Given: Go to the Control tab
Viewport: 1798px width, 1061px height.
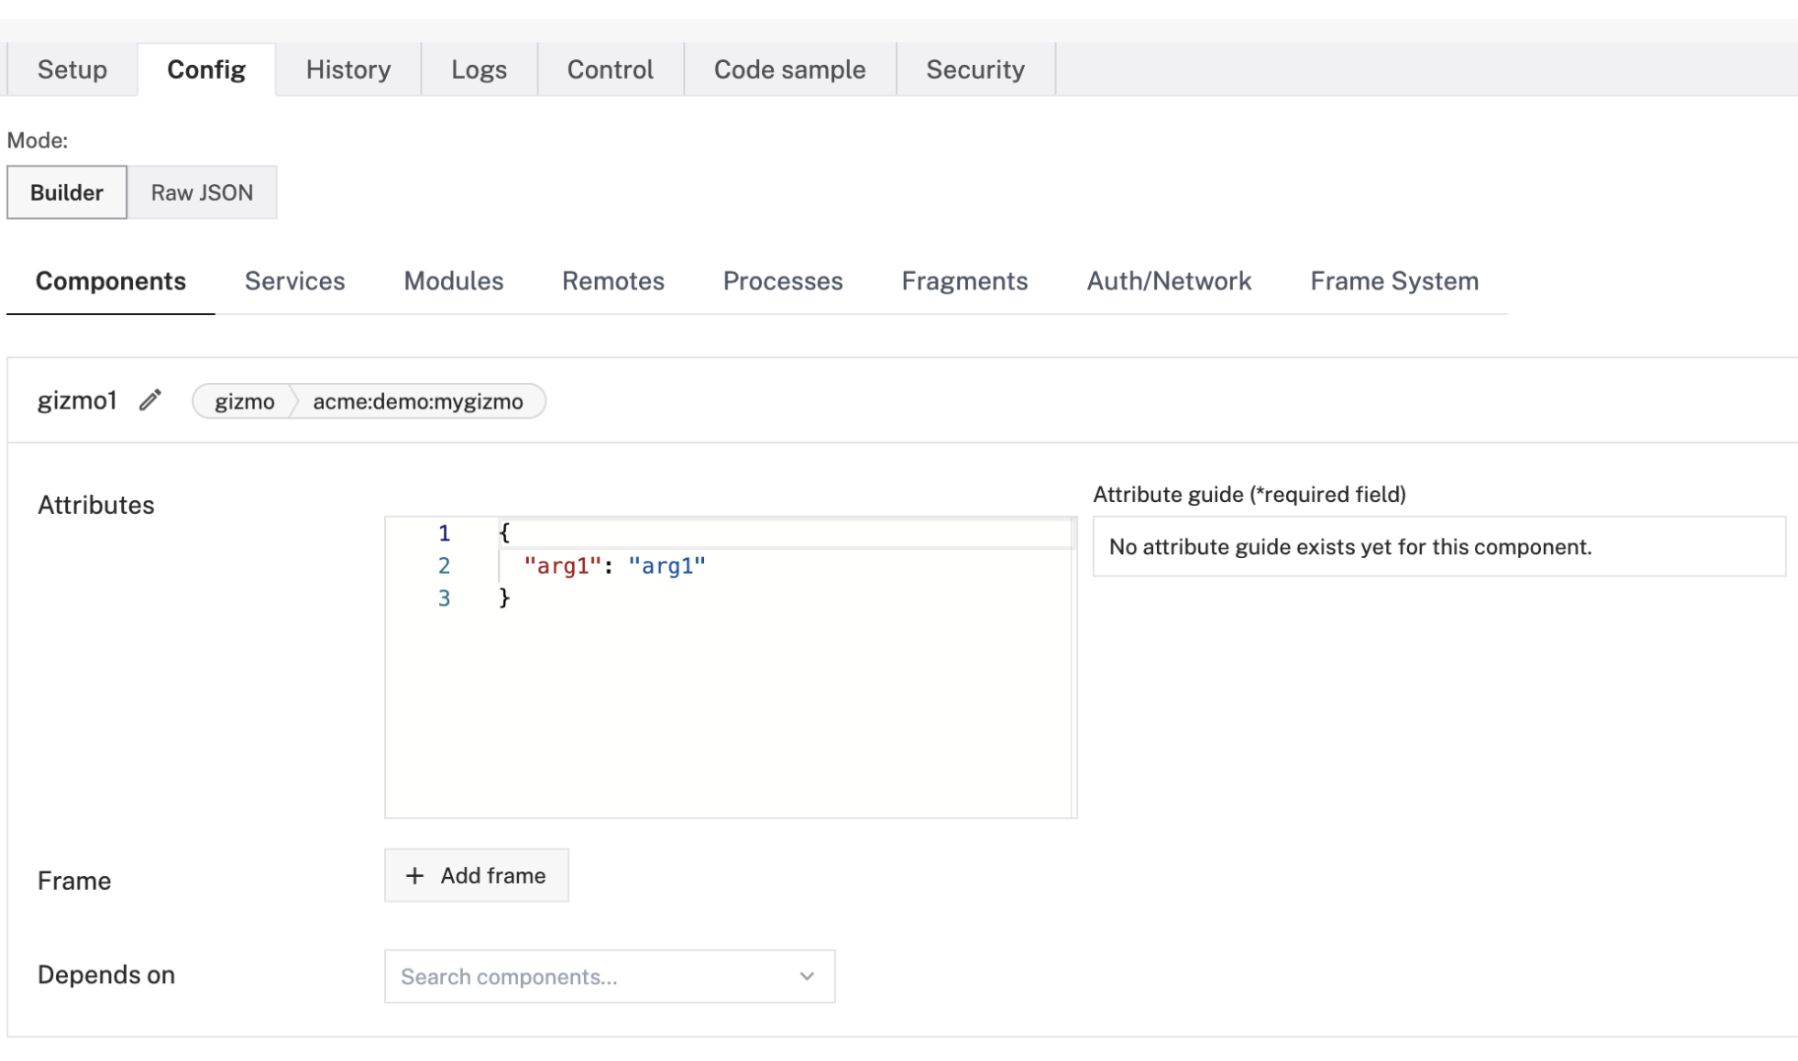Looking at the screenshot, I should [x=610, y=70].
